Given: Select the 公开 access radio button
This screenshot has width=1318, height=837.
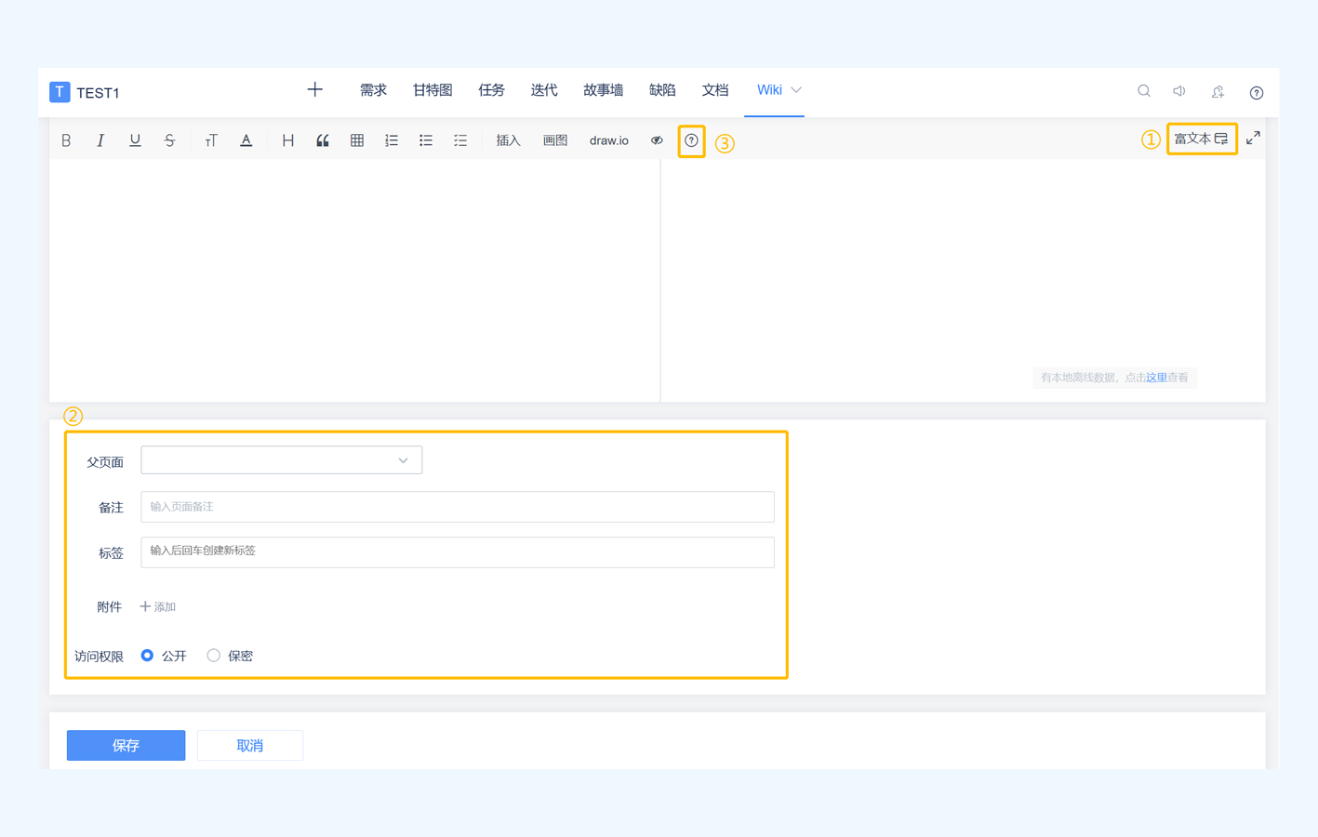Looking at the screenshot, I should pyautogui.click(x=147, y=656).
